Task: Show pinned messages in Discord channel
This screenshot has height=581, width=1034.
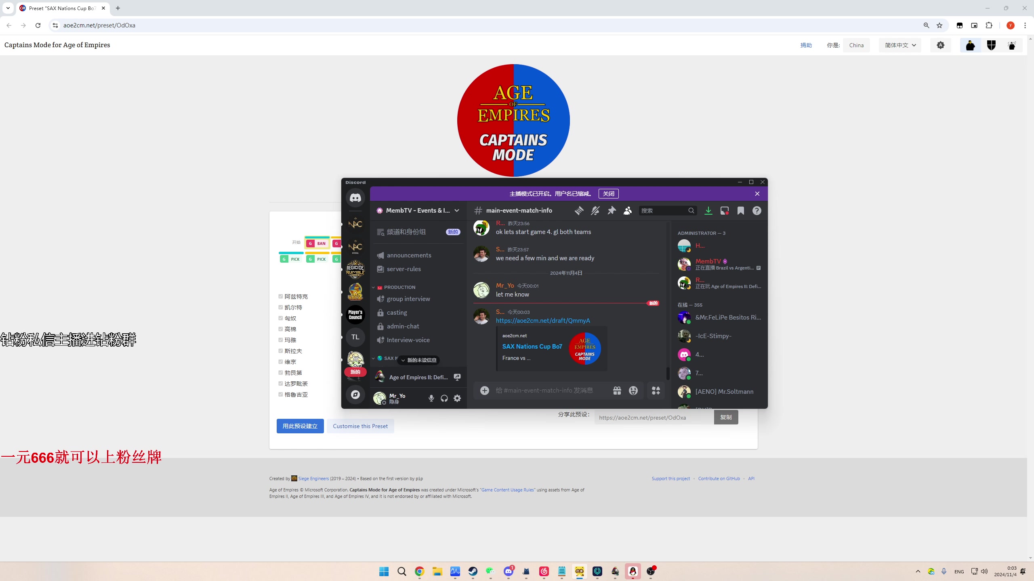Action: [612, 211]
